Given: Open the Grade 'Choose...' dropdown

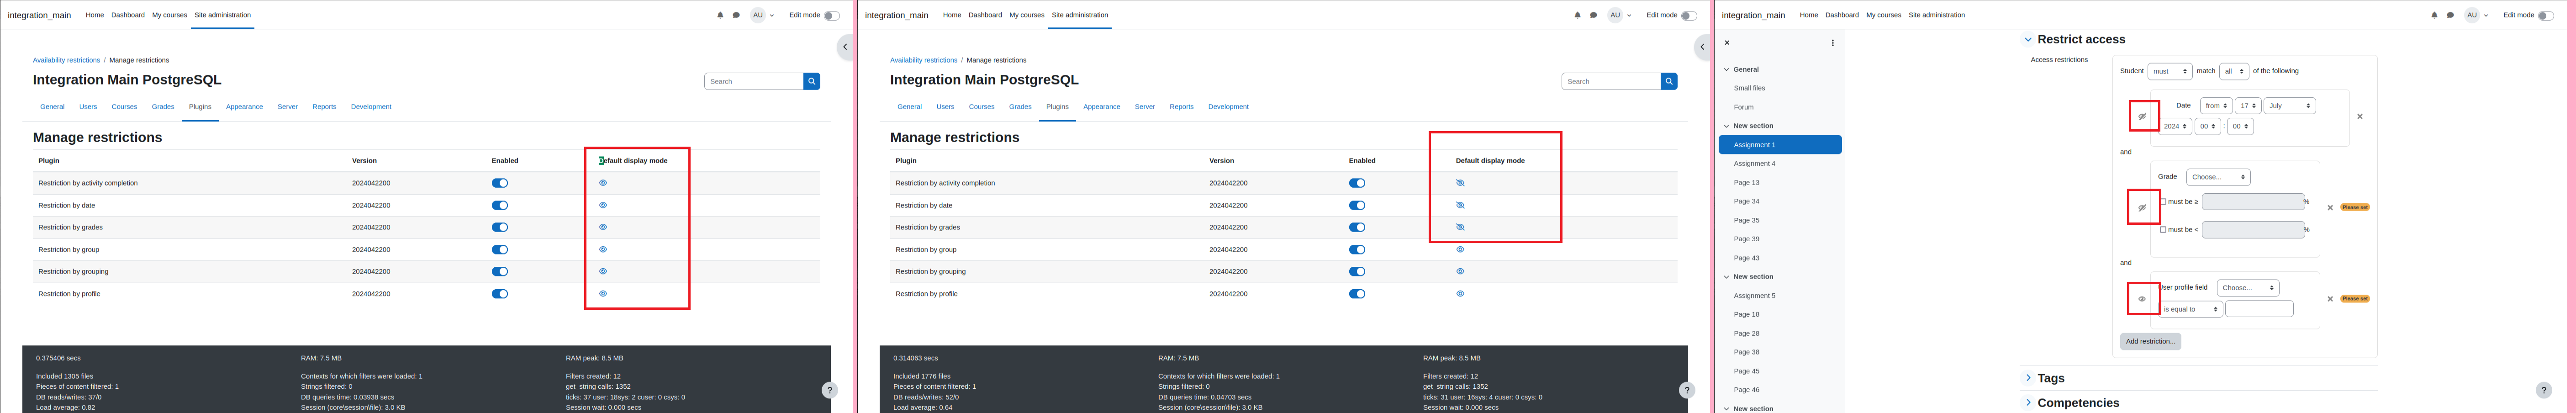Looking at the screenshot, I should (2218, 177).
